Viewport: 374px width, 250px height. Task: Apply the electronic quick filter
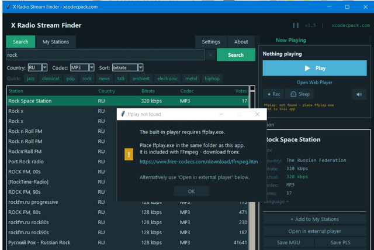tap(168, 78)
